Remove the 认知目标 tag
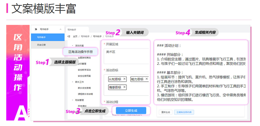The image size is (260, 126). pos(124,79)
